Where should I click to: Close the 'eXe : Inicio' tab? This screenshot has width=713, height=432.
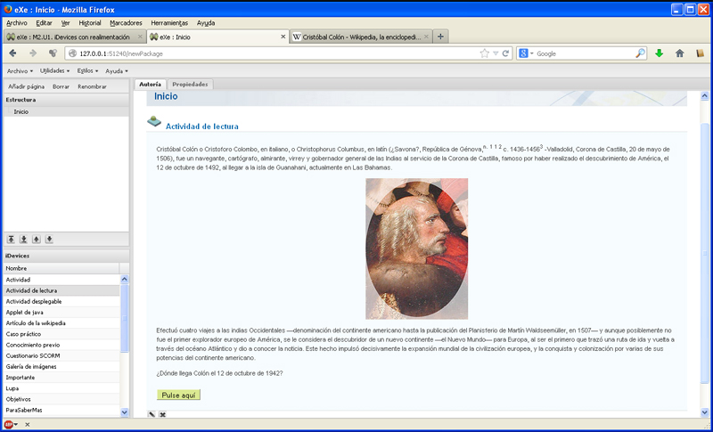pos(283,37)
